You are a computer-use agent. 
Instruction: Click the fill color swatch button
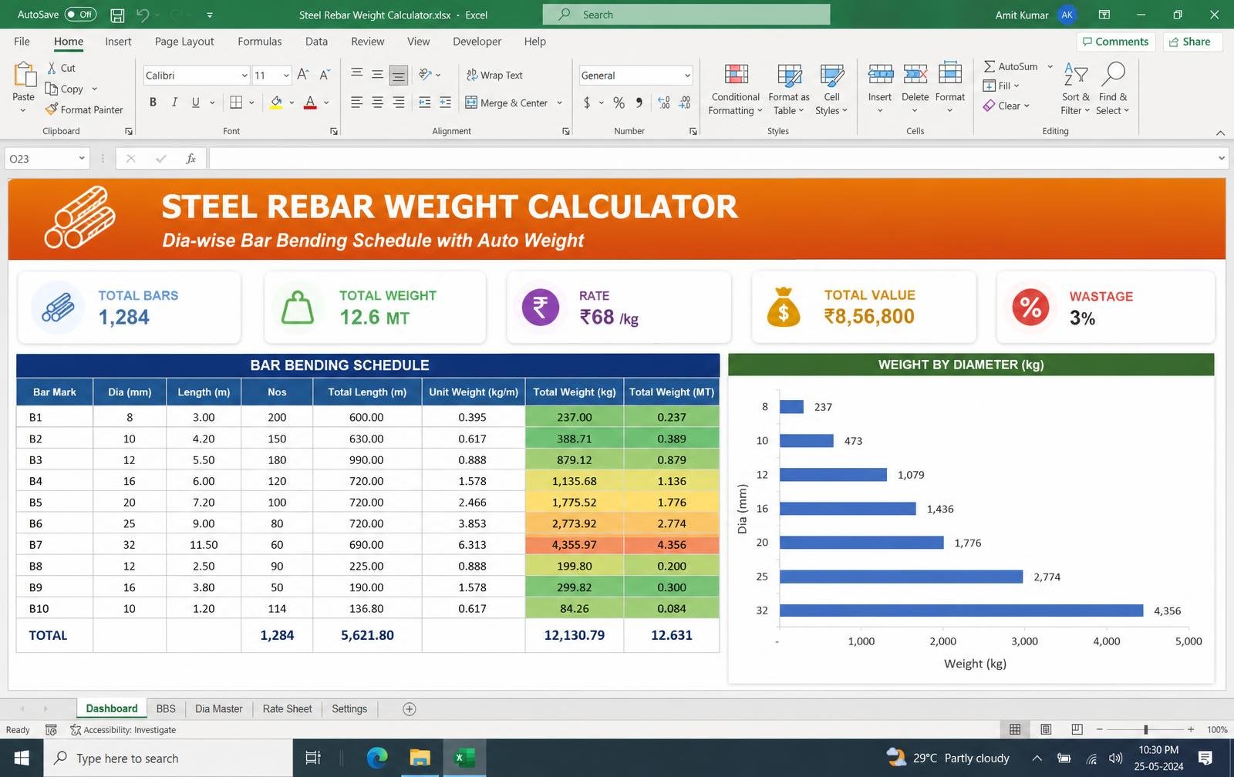tap(276, 102)
